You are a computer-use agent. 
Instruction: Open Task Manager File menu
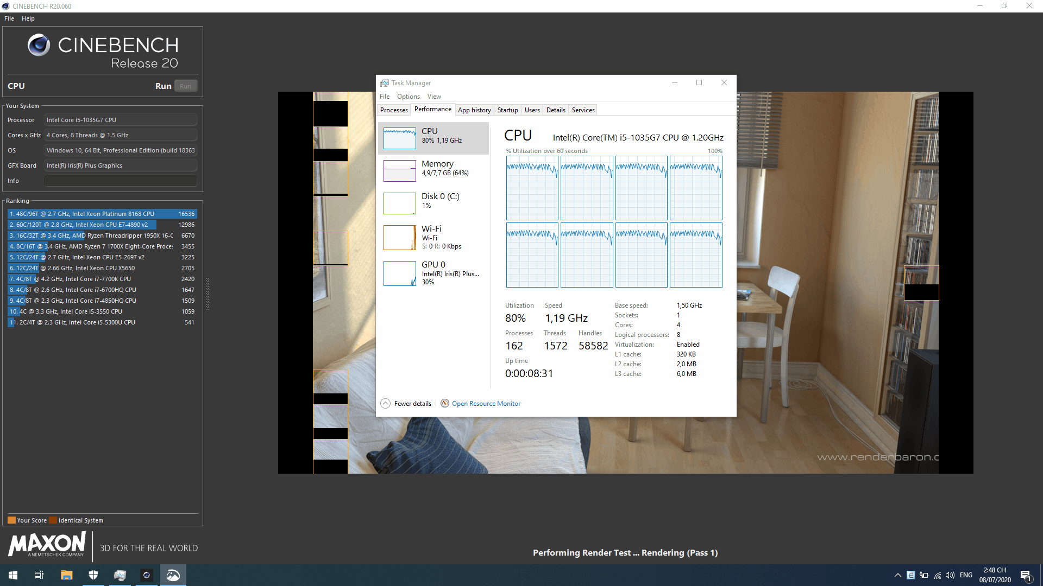click(385, 97)
